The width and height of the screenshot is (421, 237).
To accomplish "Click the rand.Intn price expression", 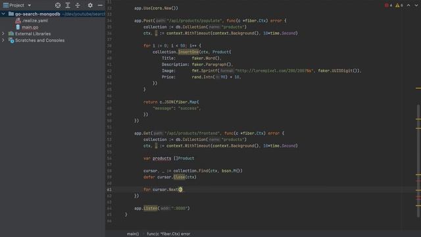I will click(216, 77).
